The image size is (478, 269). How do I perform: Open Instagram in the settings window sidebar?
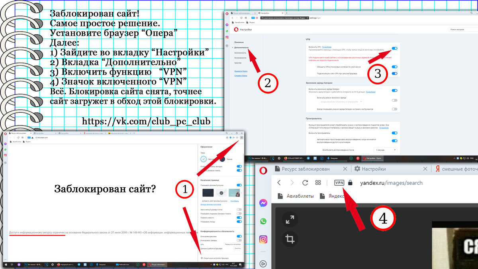point(227,37)
